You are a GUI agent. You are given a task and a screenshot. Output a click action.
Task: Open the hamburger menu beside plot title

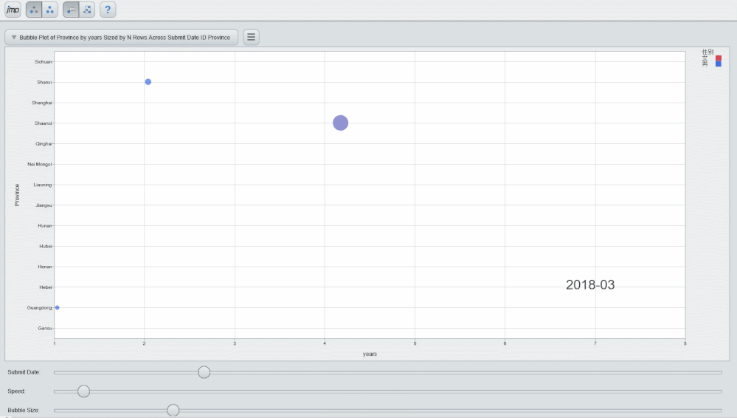click(251, 37)
